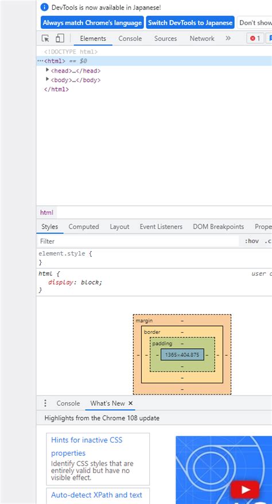Screen dimensions: 272x504
Task: Open the top Console panel tab
Action: click(x=130, y=39)
